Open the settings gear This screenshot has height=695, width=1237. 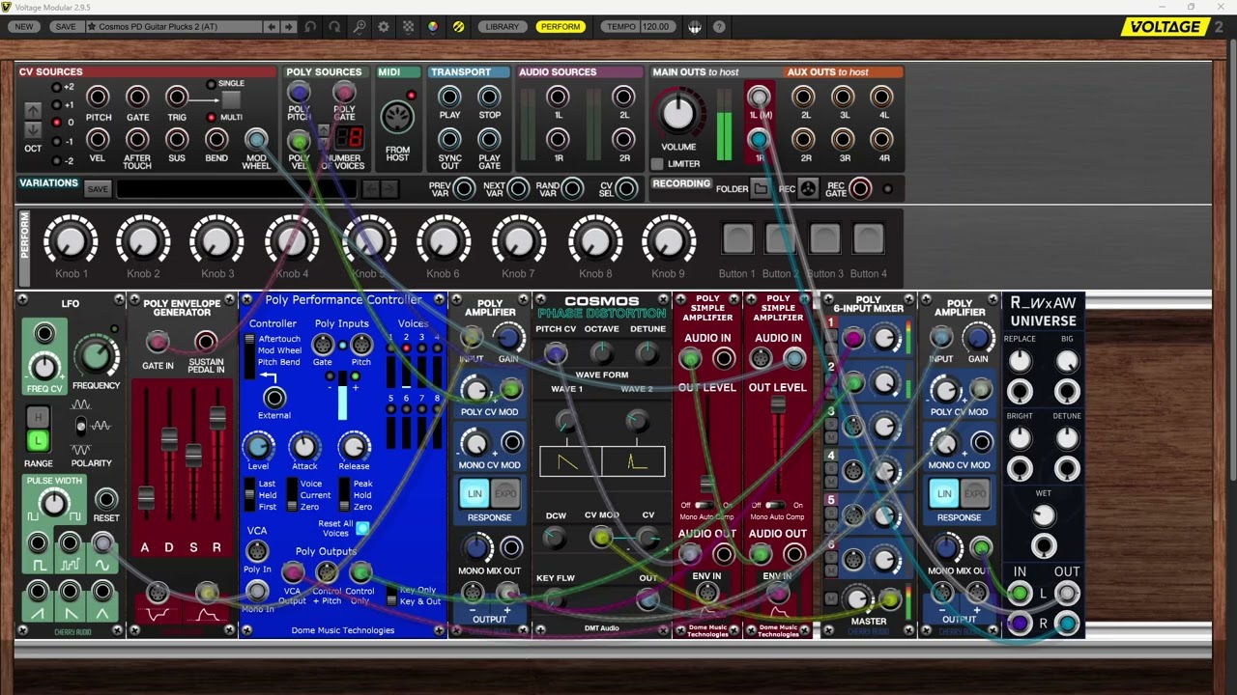point(384,27)
